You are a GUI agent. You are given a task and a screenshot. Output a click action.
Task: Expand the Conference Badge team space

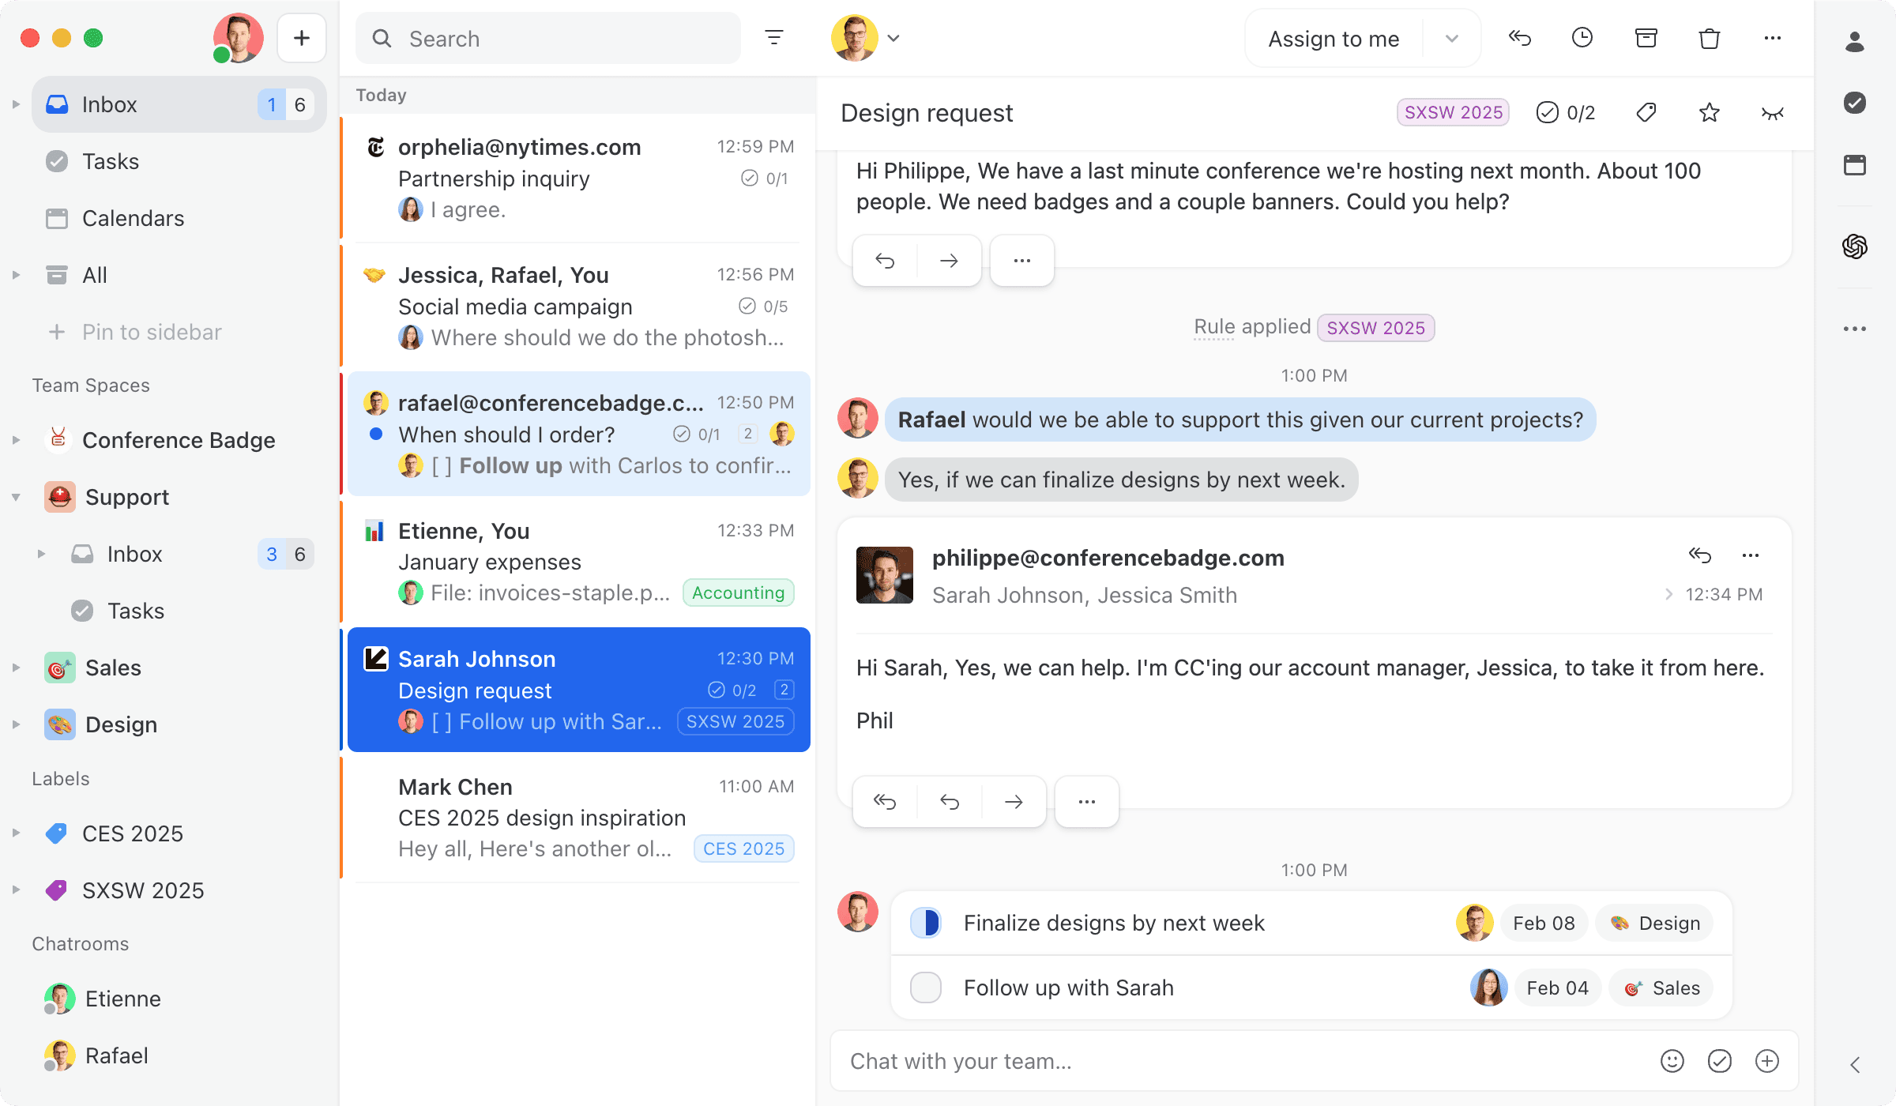[x=16, y=440]
